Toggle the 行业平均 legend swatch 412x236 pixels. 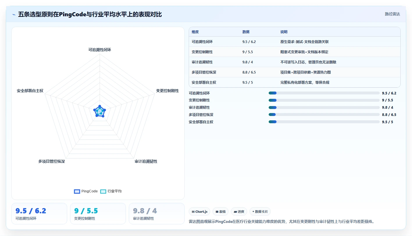pyautogui.click(x=103, y=191)
